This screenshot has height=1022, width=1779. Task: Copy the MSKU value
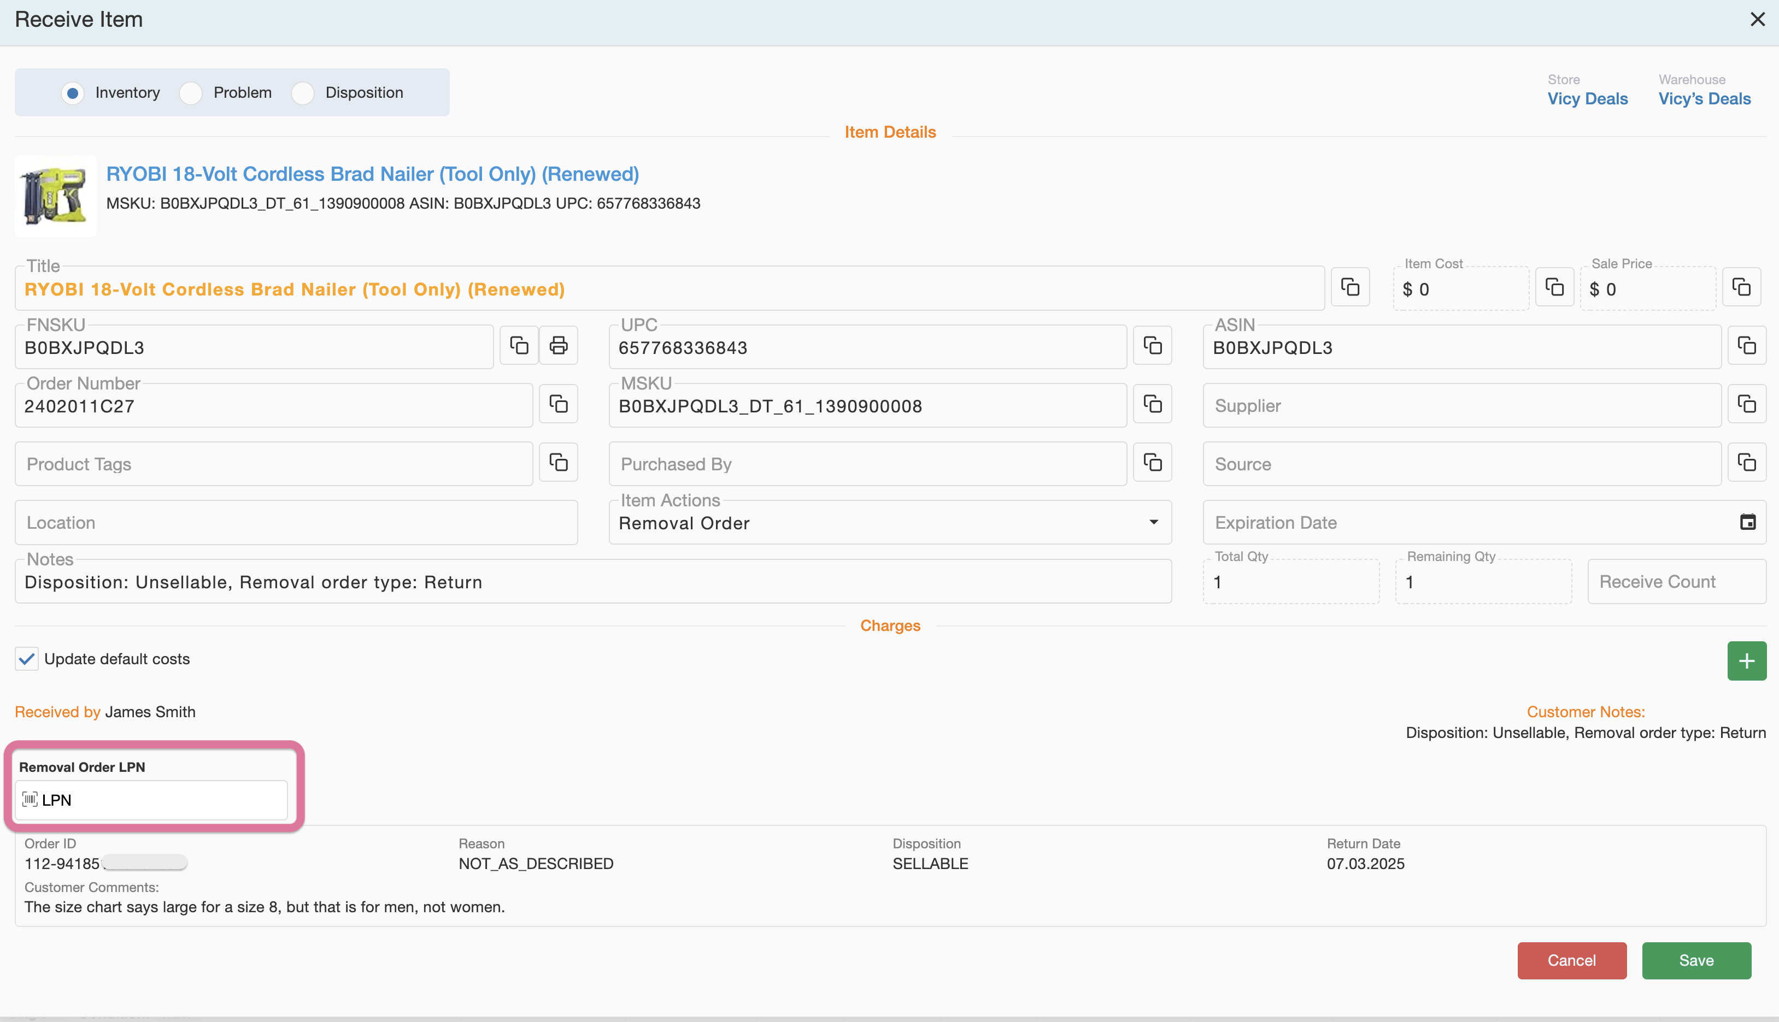click(1153, 404)
